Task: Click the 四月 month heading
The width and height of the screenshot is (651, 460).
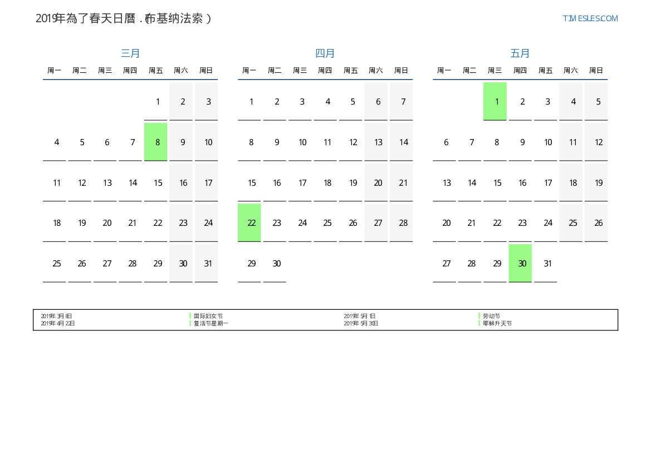Action: 325,53
